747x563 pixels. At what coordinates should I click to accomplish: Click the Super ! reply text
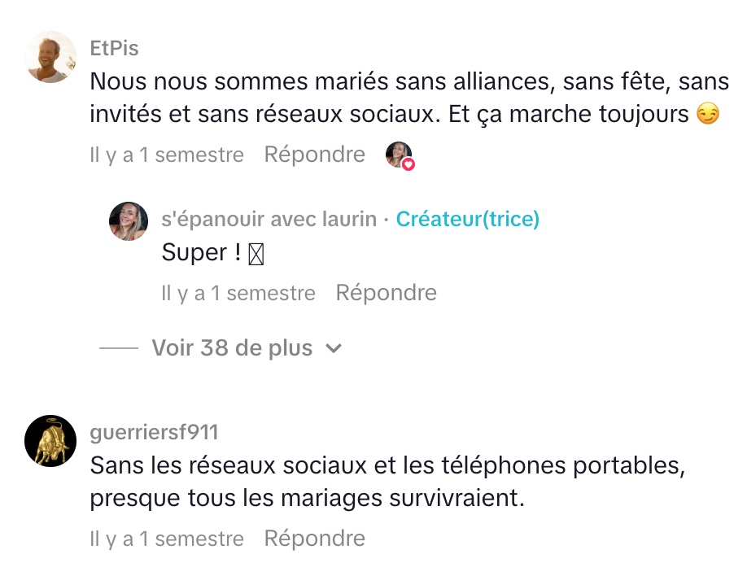[201, 253]
